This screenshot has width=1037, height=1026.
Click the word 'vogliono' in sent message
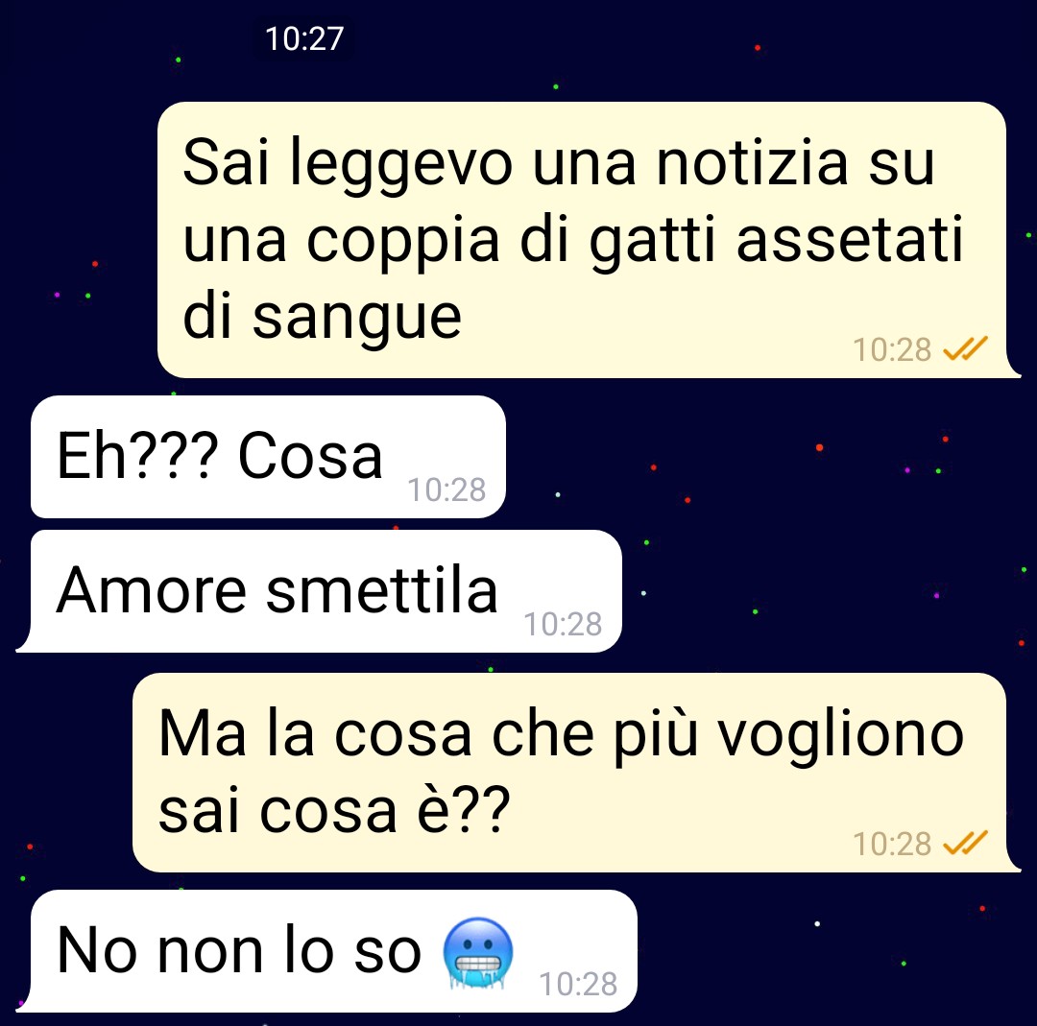pyautogui.click(x=841, y=736)
